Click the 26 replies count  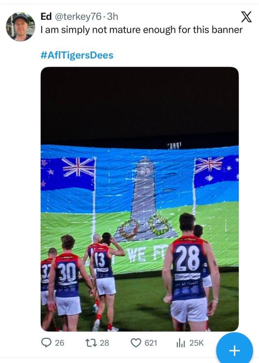(x=60, y=343)
